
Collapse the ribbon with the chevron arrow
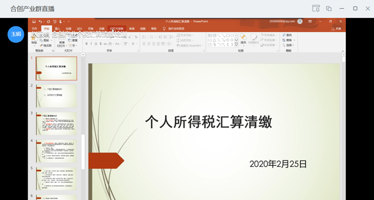click(x=343, y=51)
